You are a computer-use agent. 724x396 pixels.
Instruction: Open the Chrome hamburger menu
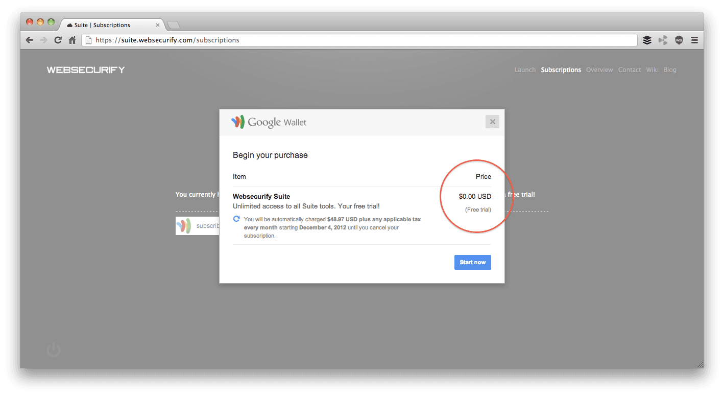click(x=694, y=40)
